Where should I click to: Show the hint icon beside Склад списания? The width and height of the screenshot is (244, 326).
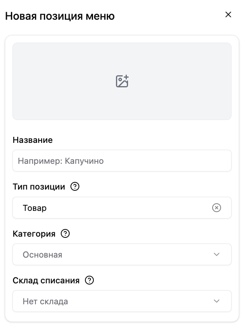click(x=89, y=280)
